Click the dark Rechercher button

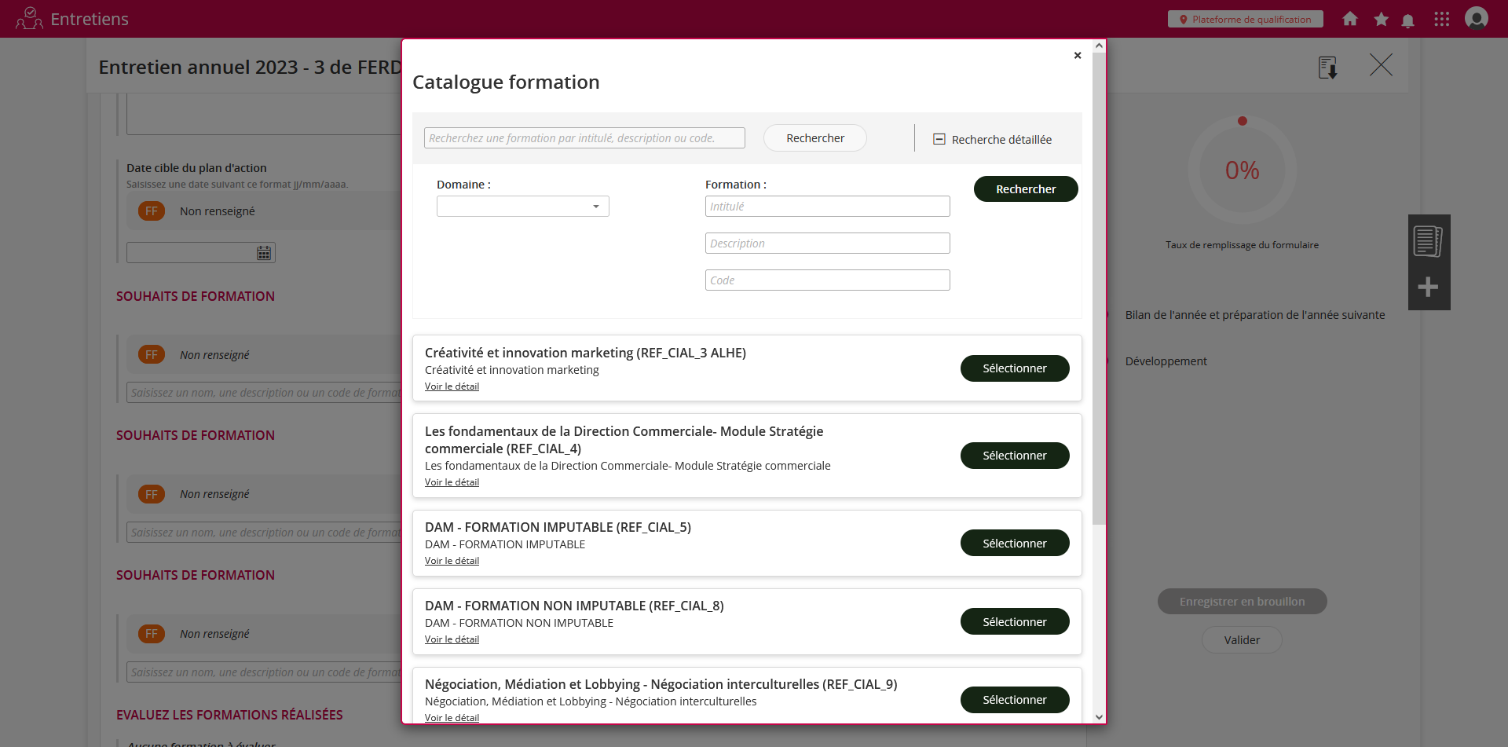tap(1025, 189)
